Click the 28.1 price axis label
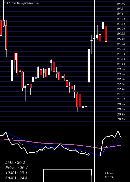The image size is (130, 182). [x=120, y=14]
